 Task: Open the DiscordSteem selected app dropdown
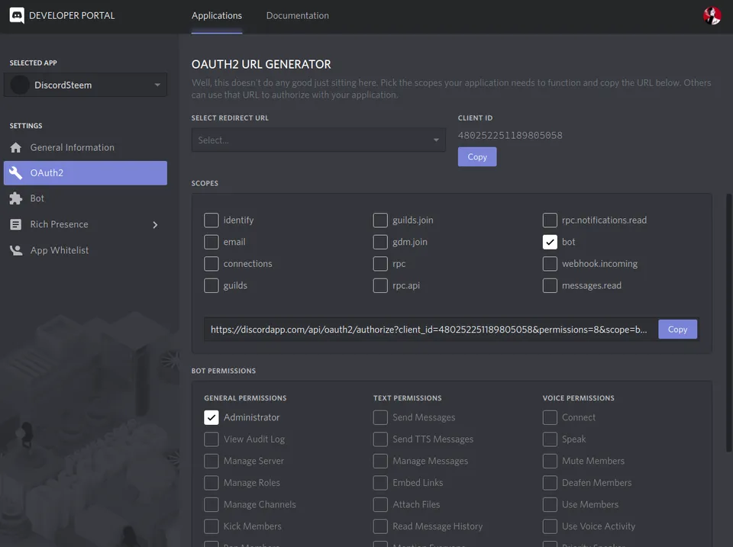(85, 85)
